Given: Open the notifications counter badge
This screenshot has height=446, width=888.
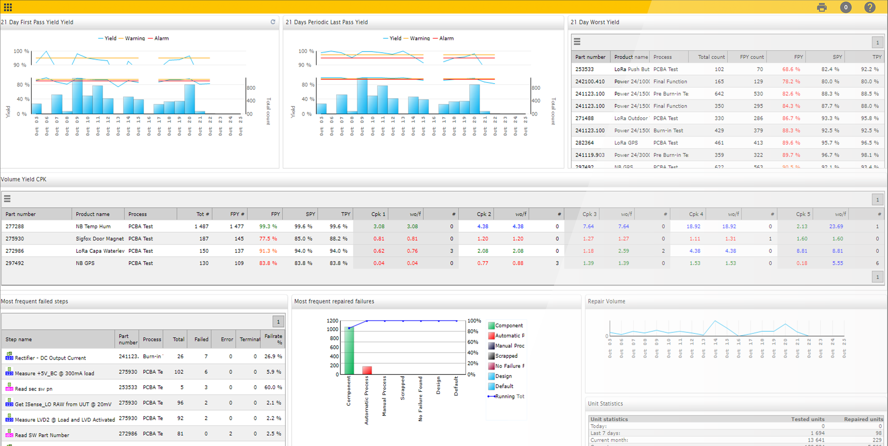Looking at the screenshot, I should click(x=846, y=7).
